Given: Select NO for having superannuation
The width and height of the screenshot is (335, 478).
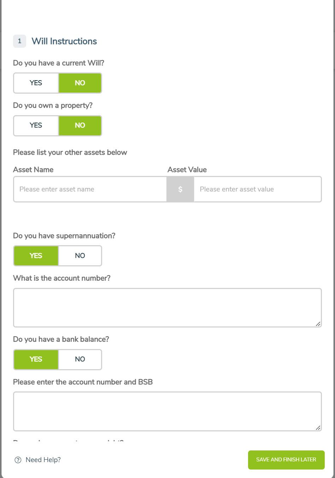Looking at the screenshot, I should [80, 256].
